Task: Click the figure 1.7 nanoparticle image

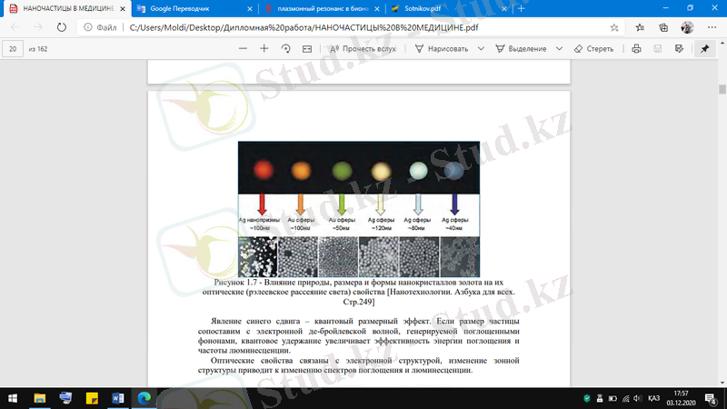Action: [359, 209]
